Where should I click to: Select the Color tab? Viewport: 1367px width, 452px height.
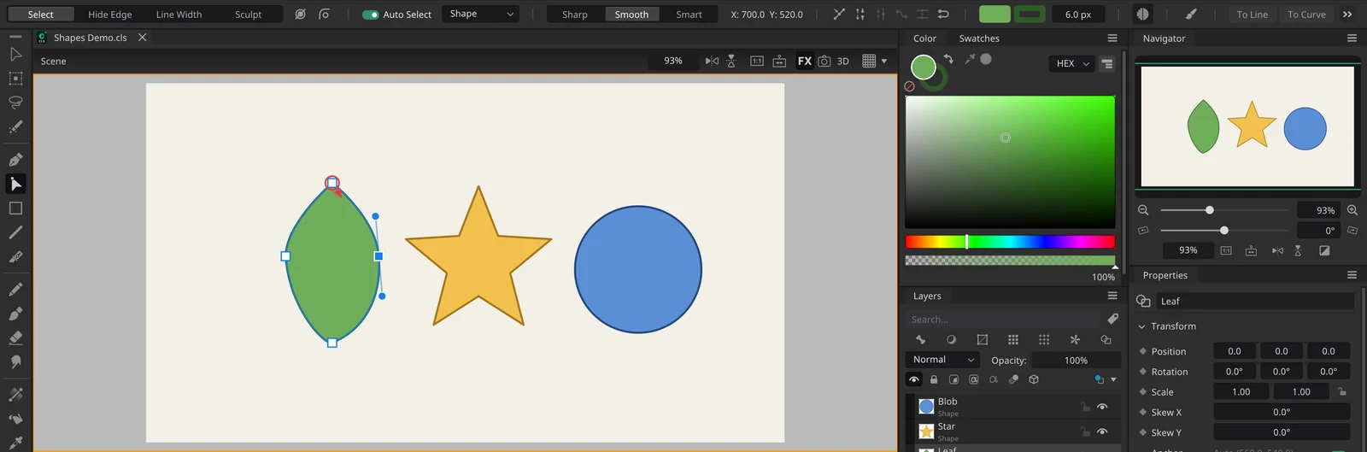pyautogui.click(x=924, y=38)
